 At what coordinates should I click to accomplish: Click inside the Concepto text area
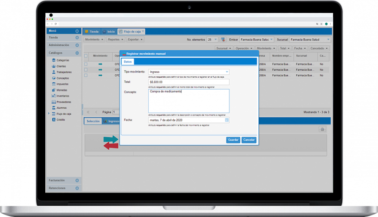pos(189,102)
